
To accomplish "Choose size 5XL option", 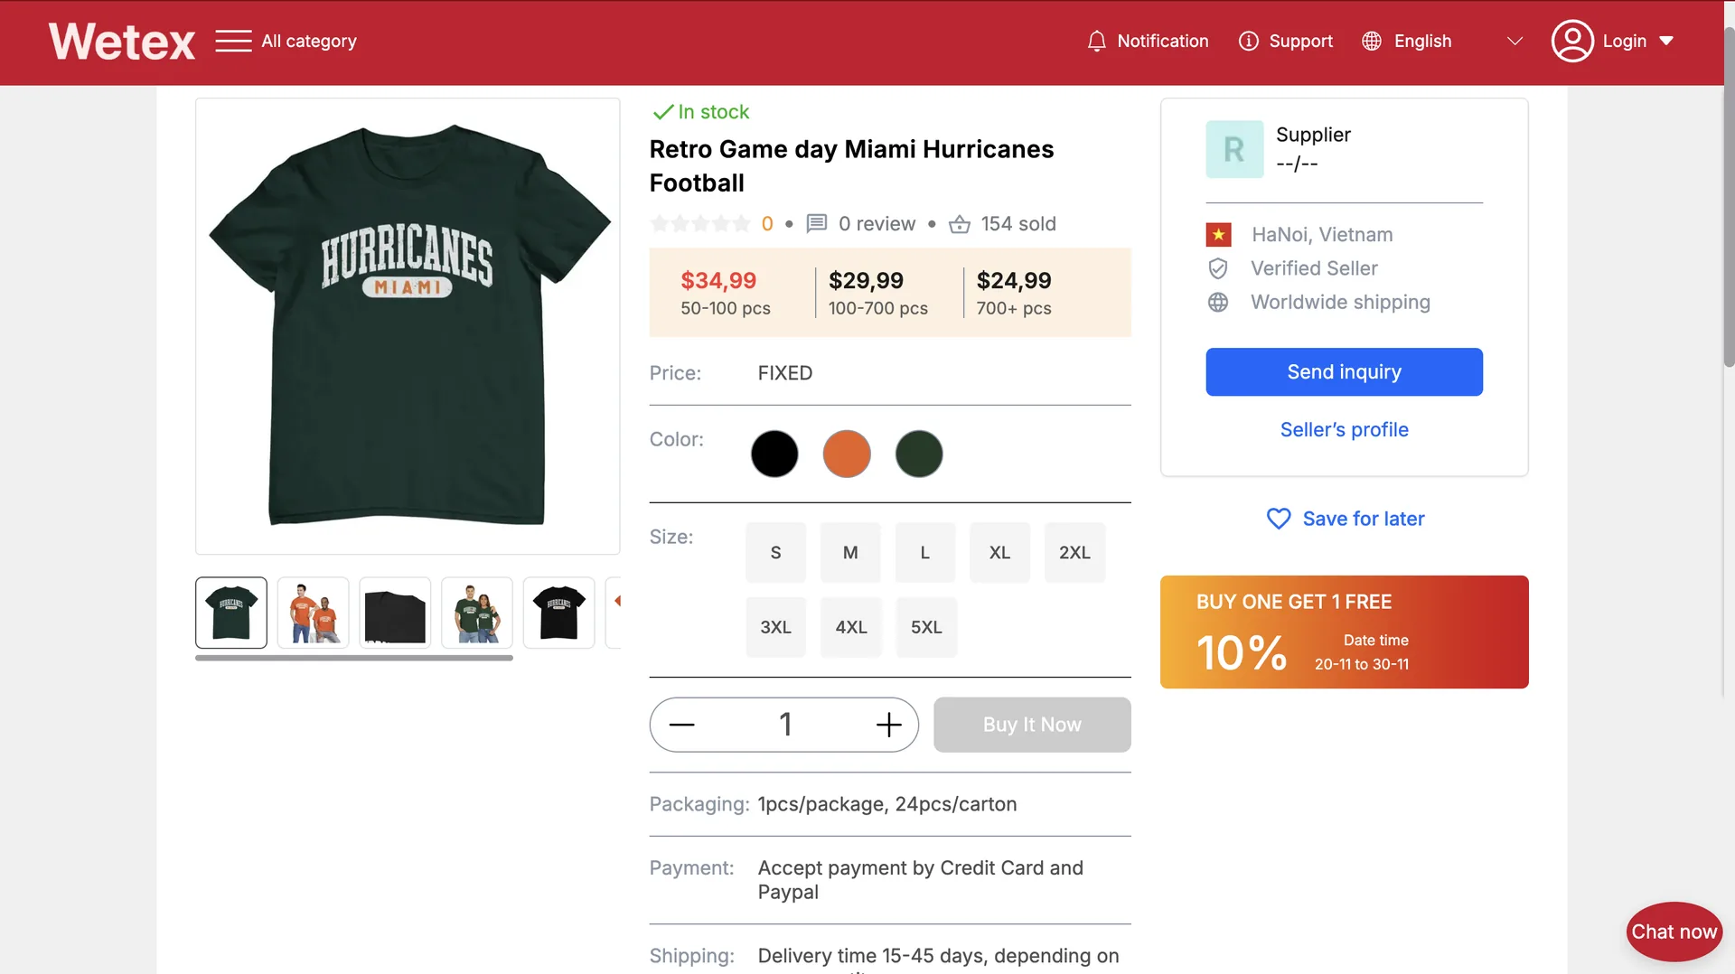I will point(925,627).
